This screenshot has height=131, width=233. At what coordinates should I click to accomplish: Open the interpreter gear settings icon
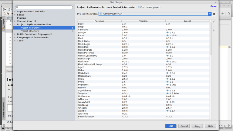(214, 14)
